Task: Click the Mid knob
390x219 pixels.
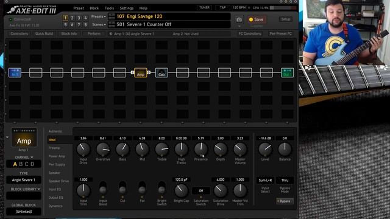Action: 142,149
